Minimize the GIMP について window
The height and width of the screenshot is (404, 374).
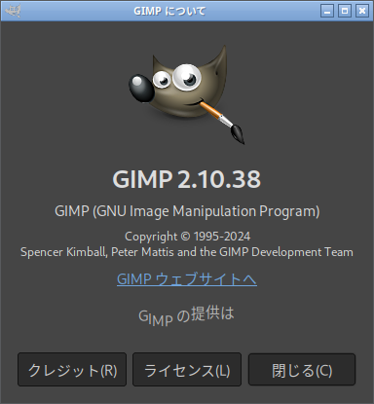tap(327, 11)
